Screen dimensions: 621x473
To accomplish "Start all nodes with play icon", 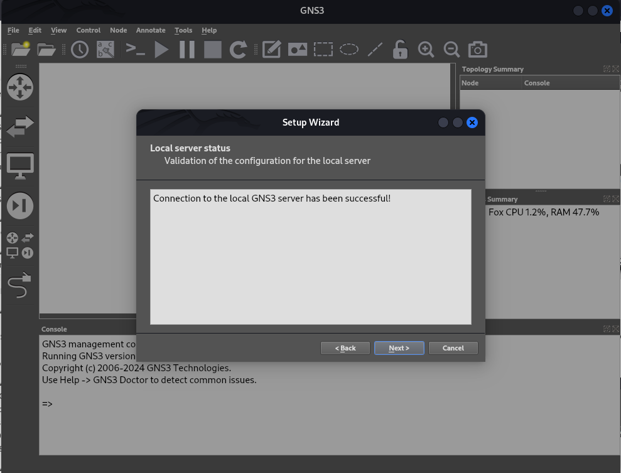I will click(161, 50).
